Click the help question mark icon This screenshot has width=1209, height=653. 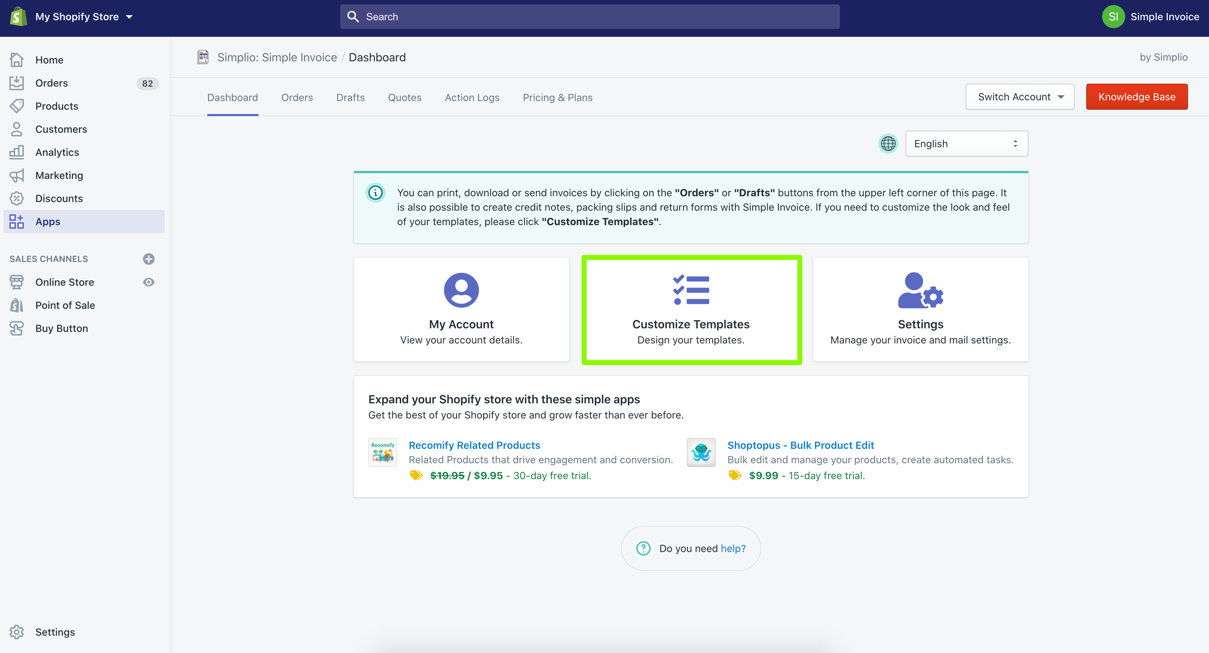[643, 548]
